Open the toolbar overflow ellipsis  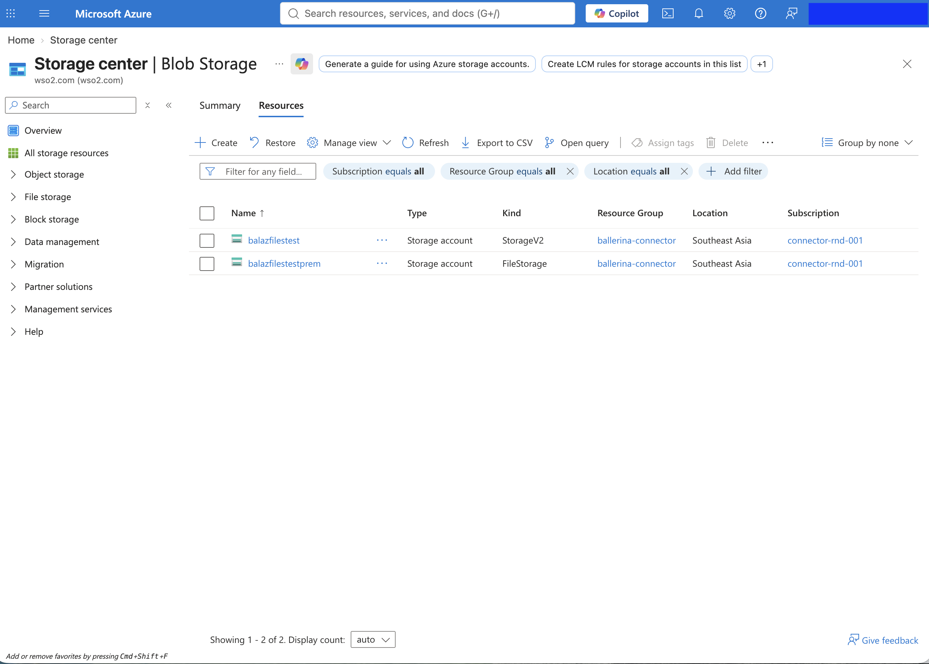[x=768, y=143]
